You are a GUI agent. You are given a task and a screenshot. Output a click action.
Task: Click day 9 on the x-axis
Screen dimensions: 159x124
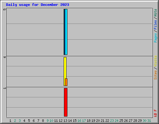pos(48,121)
